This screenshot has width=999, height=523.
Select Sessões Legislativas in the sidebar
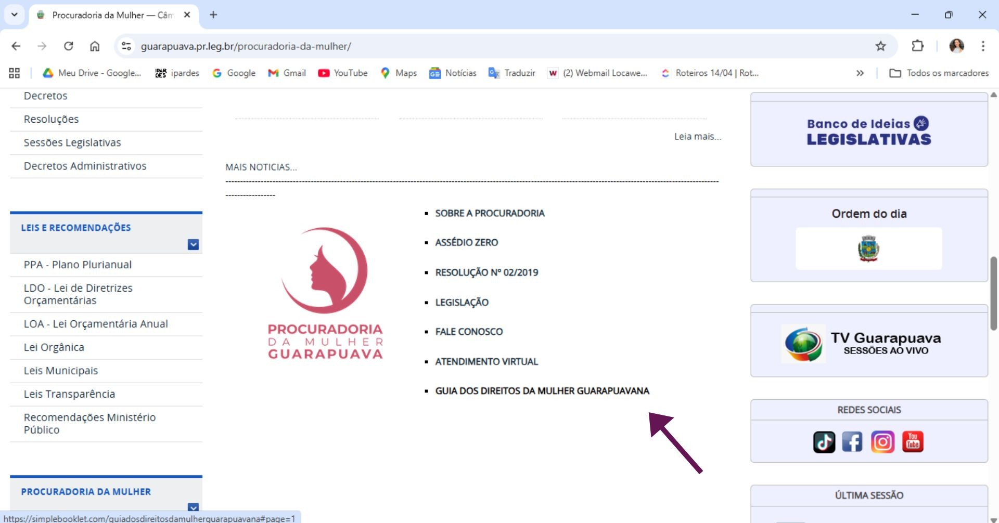pyautogui.click(x=72, y=142)
